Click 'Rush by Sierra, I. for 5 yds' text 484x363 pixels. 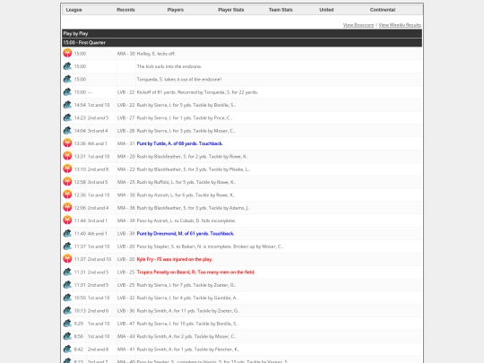click(186, 105)
